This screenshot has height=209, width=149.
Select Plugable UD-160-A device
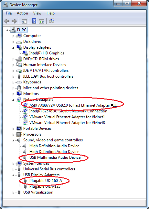click(46, 181)
